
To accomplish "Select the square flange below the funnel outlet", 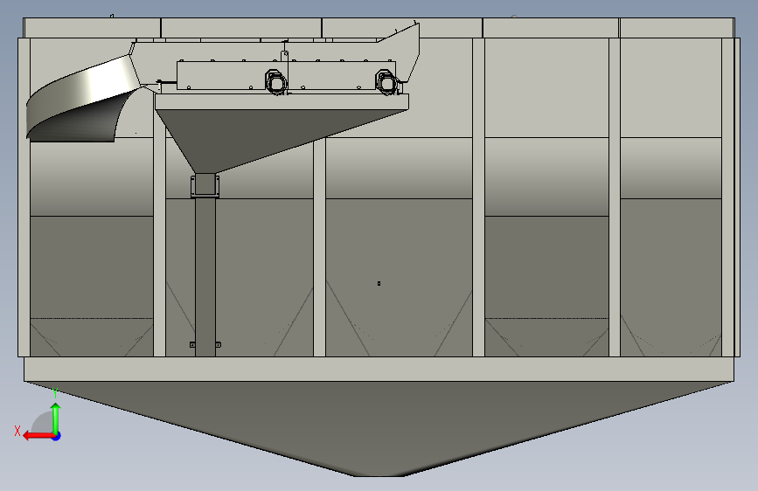I will pos(205,185).
